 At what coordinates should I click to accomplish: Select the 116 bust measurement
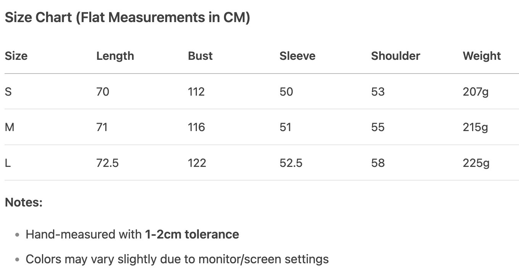(x=196, y=127)
